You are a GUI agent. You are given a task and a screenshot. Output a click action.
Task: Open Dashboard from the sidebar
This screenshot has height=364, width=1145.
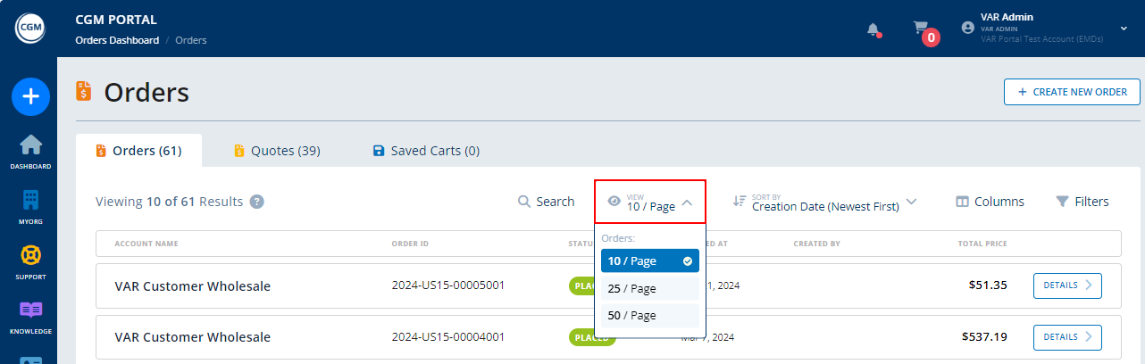[x=30, y=151]
